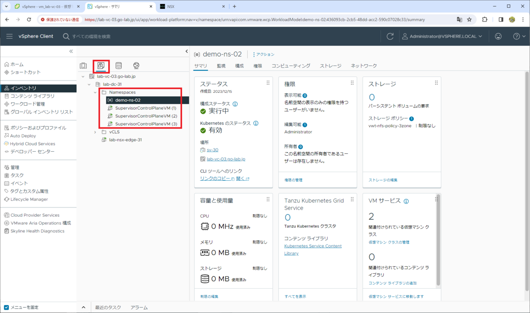Open the help question mark menu

pos(519,36)
